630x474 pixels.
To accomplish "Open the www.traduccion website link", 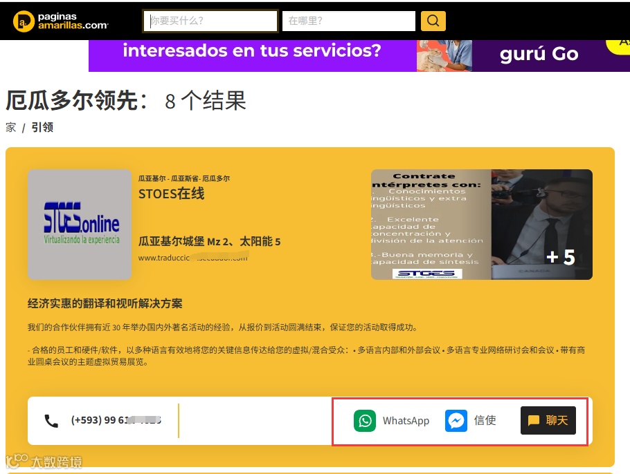I will tap(193, 258).
